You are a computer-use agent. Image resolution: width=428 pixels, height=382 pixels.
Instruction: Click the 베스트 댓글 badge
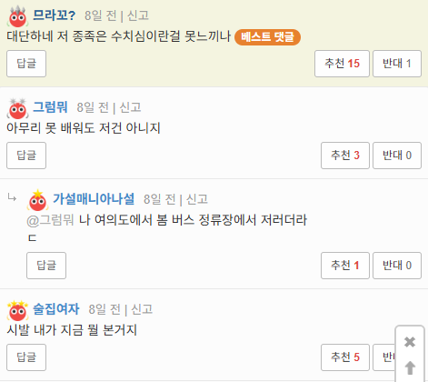[267, 37]
